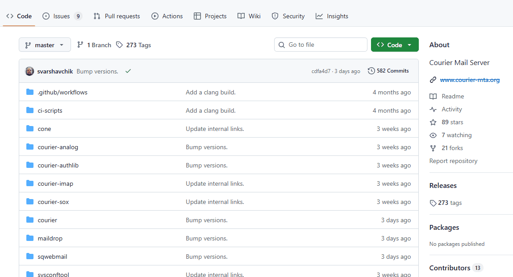Open svarshavchik's profile link
The height and width of the screenshot is (277, 513).
pos(55,71)
